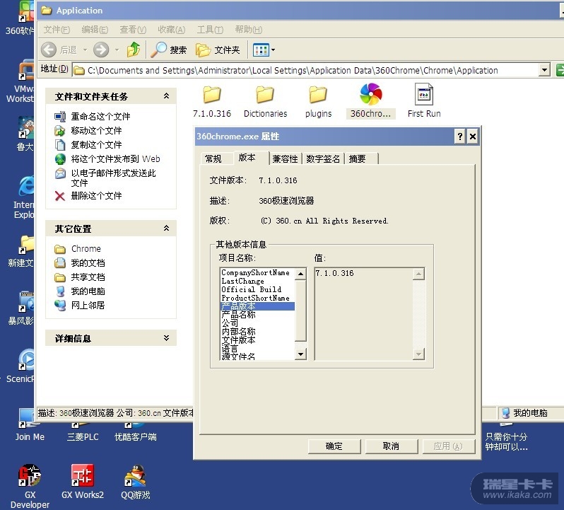Screen dimensions: 564x510
Task: Open the Forward button history dropdown arrow
Action: 117,50
